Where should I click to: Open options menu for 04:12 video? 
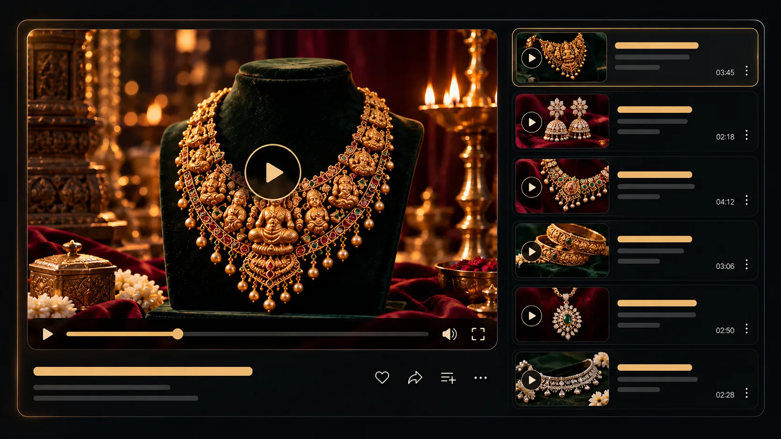pos(746,200)
